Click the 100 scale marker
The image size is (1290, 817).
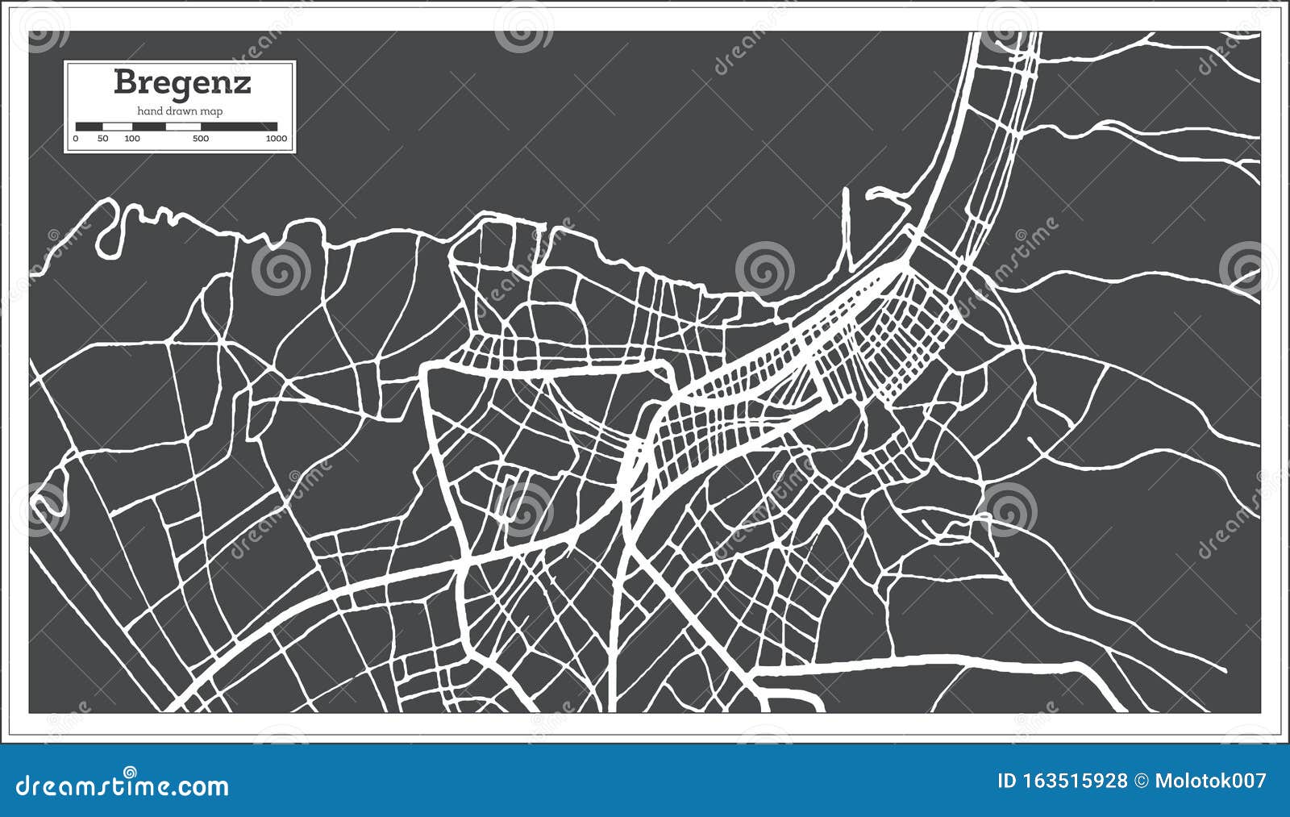(x=131, y=138)
